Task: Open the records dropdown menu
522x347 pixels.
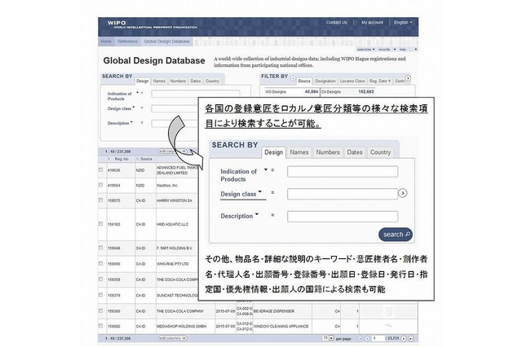Action: (387, 49)
